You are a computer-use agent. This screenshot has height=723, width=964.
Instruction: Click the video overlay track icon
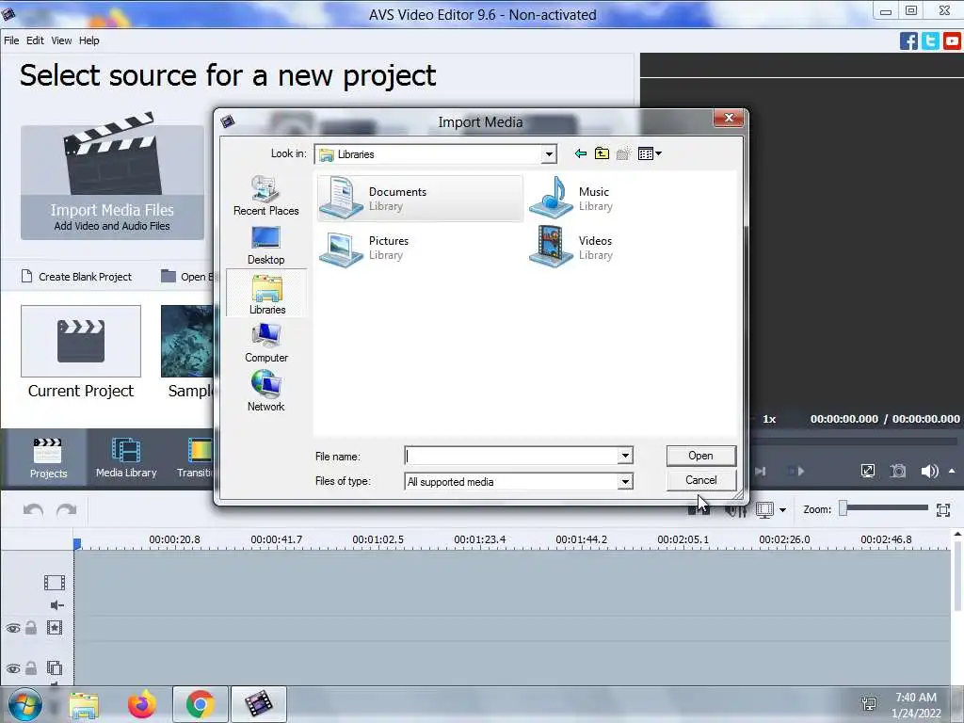pyautogui.click(x=54, y=667)
